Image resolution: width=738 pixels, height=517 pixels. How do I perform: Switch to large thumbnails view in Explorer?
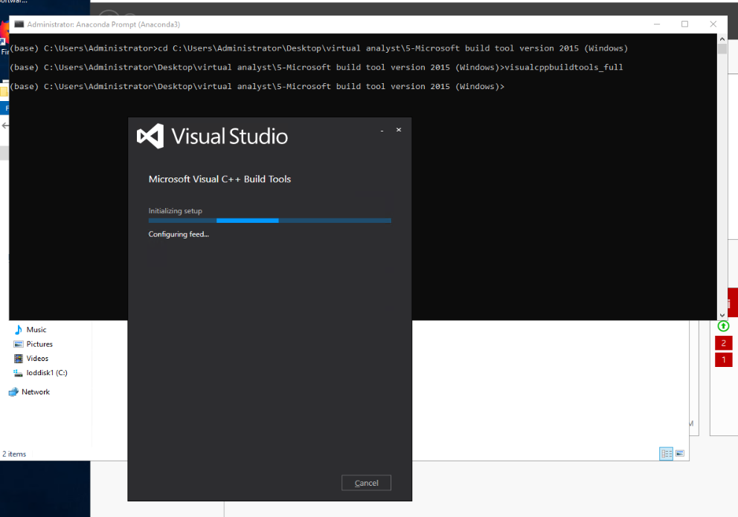click(x=680, y=453)
